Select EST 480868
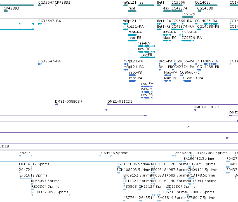Image resolution: width=238 pixels, height=202 pixels. (125, 189)
